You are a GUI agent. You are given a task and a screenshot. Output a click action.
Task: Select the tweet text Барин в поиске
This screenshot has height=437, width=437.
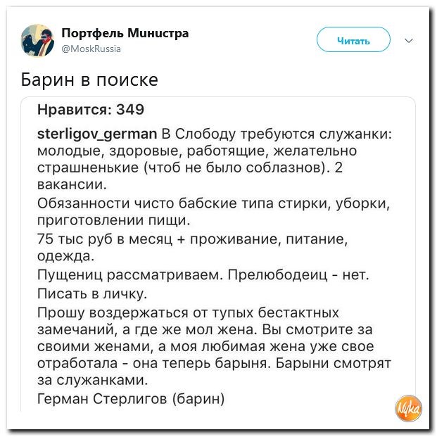88,79
